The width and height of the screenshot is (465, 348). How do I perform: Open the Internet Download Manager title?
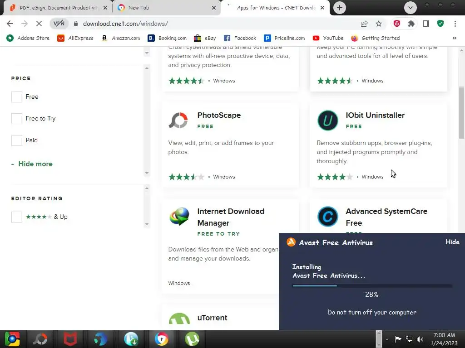point(231,217)
